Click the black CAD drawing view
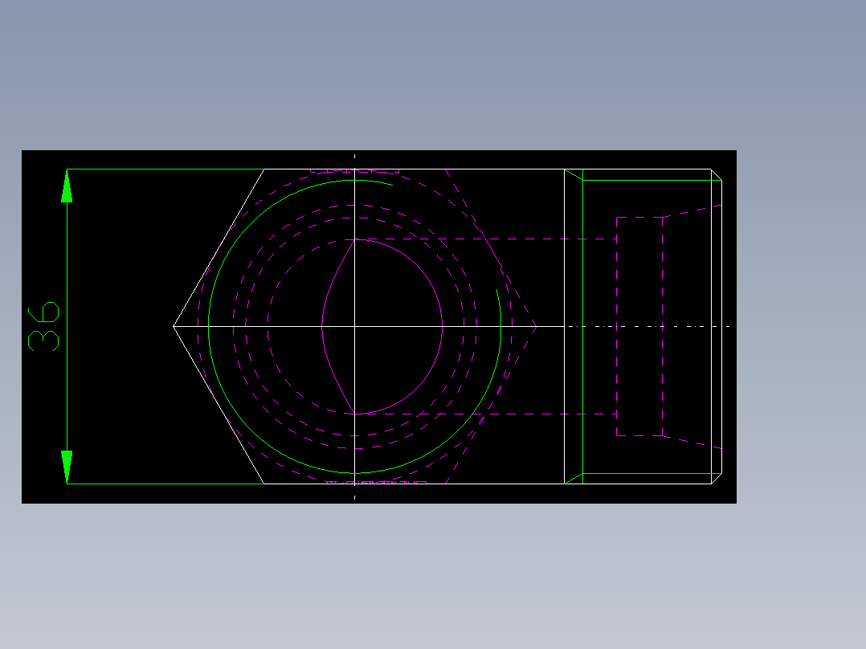This screenshot has width=866, height=649. pyautogui.click(x=379, y=326)
